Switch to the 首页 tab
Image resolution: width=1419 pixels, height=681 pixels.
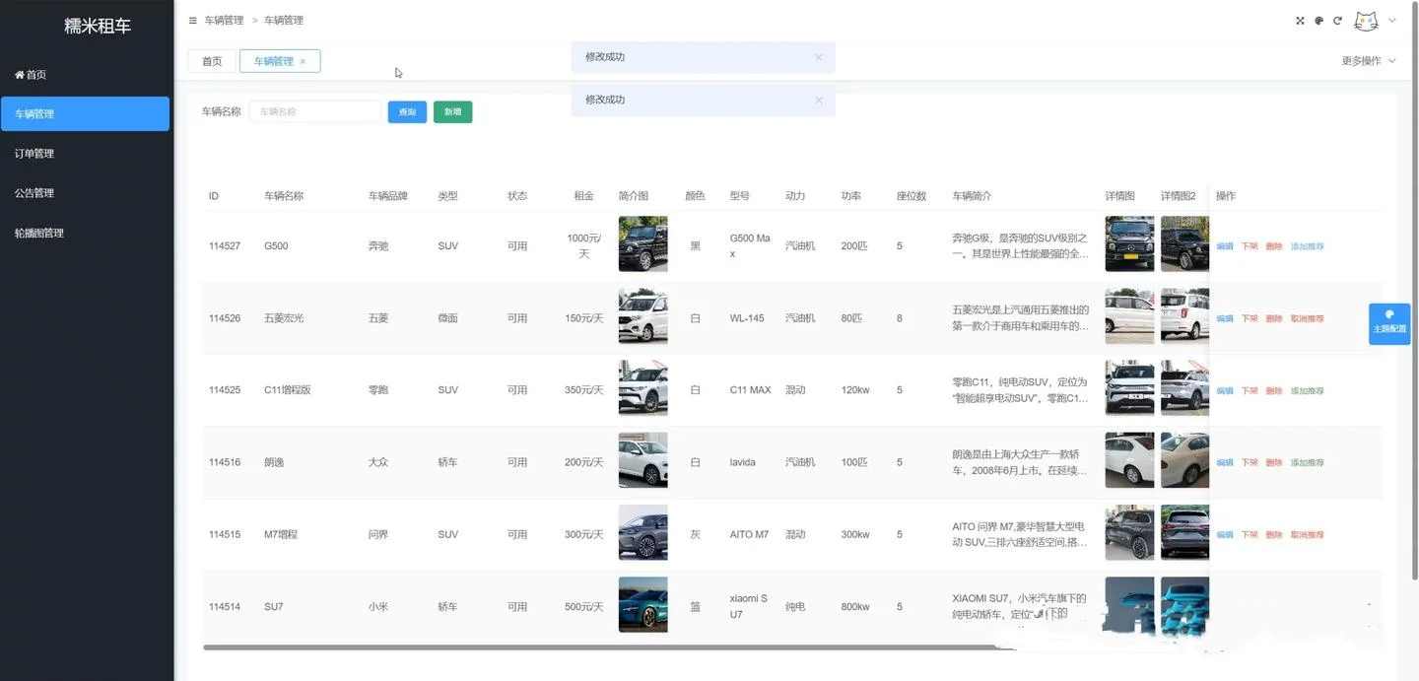point(212,61)
